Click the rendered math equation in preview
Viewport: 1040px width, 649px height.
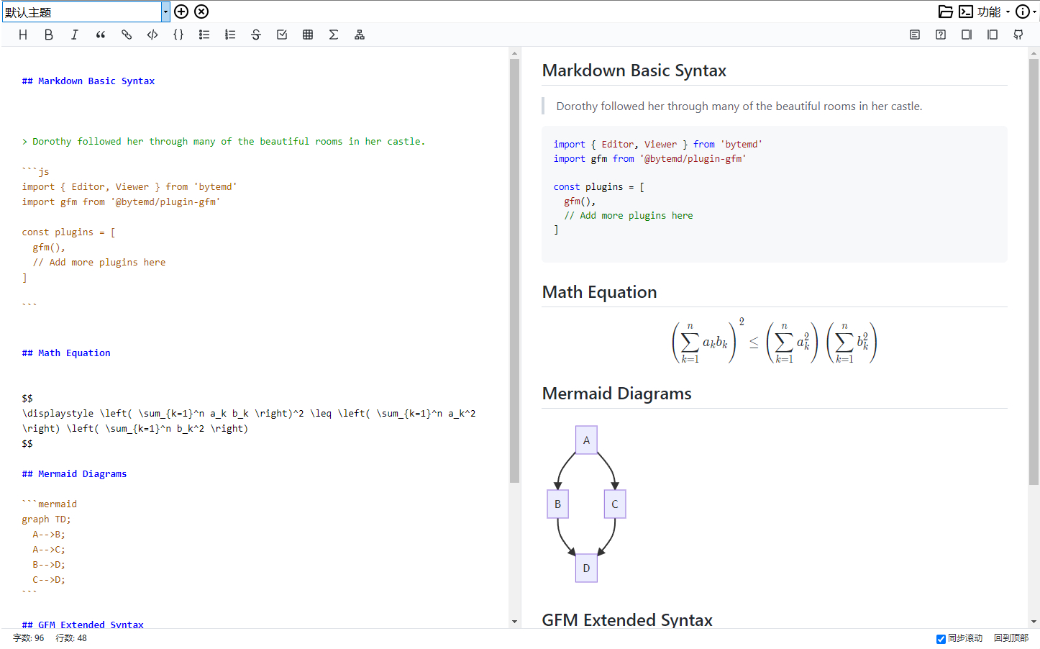775,341
